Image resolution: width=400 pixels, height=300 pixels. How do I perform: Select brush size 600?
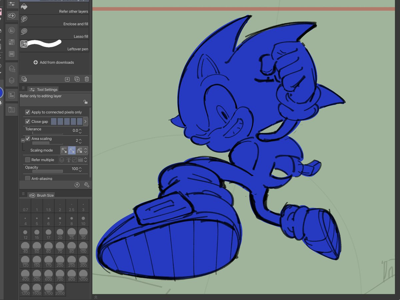click(48, 276)
